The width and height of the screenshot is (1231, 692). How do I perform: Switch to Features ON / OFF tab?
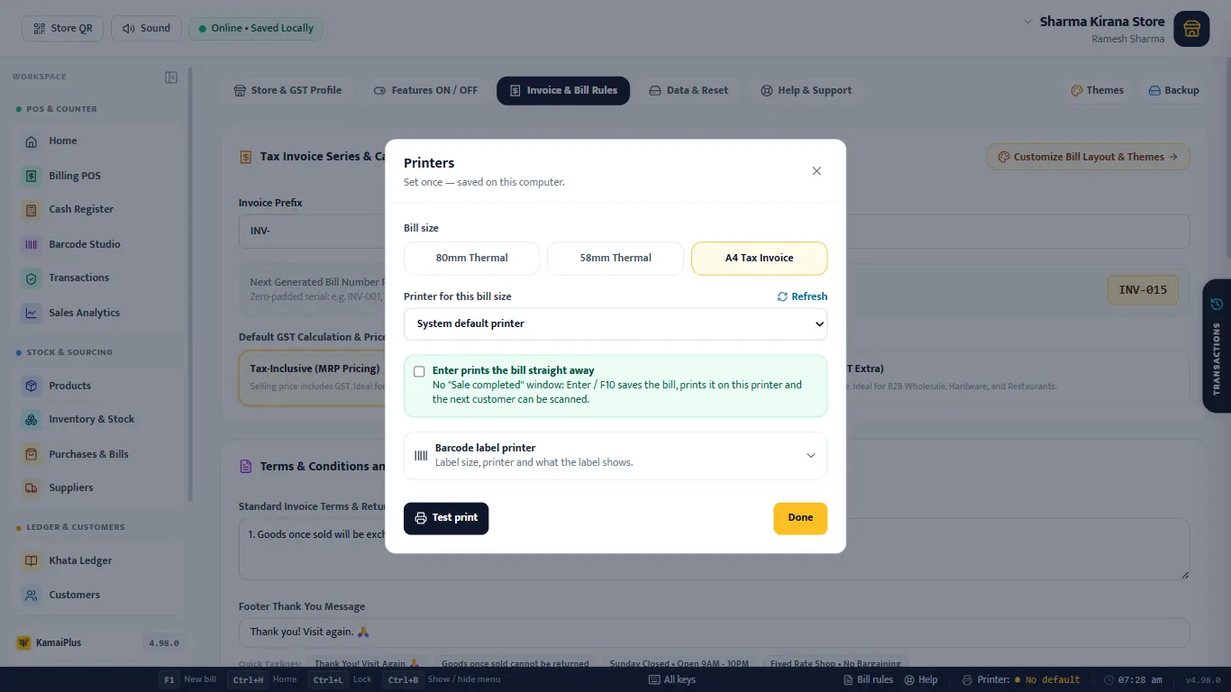click(425, 90)
